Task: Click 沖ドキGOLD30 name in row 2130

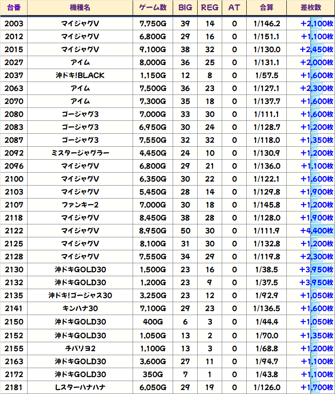Action: (80, 270)
